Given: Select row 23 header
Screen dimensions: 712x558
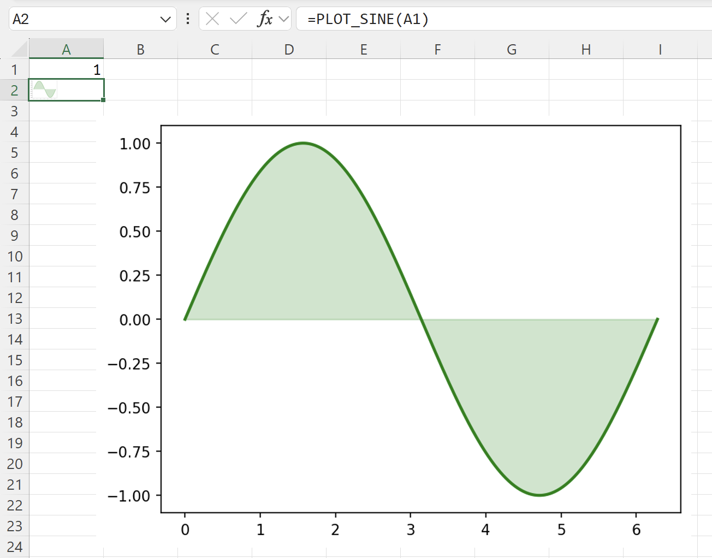Looking at the screenshot, I should 14,526.
